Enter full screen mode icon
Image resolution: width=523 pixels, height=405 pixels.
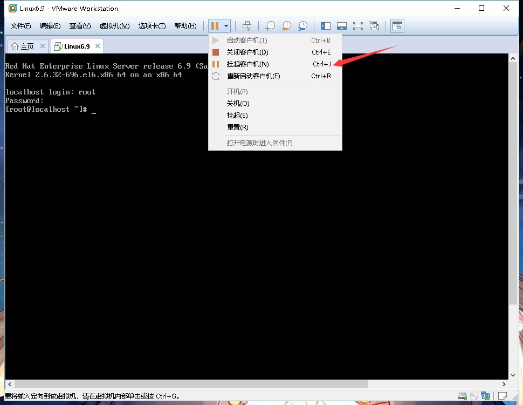tap(358, 26)
